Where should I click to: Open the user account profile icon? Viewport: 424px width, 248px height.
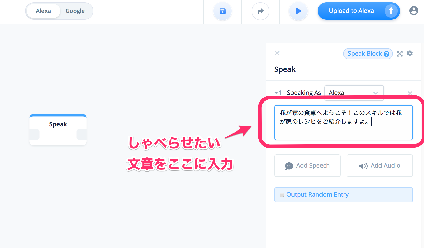[x=414, y=11]
